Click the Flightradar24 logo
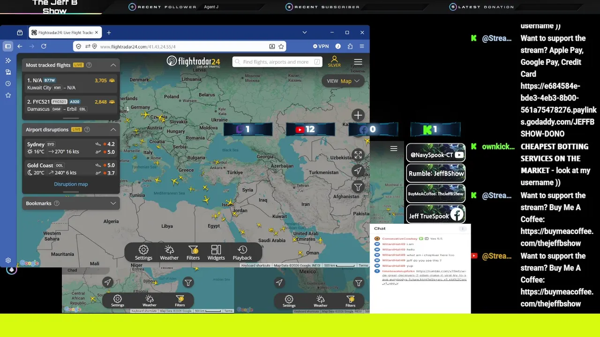 194,62
